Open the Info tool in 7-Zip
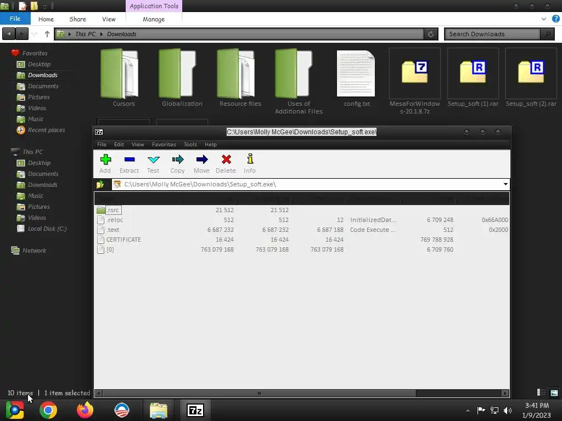This screenshot has height=421, width=562. coord(250,164)
